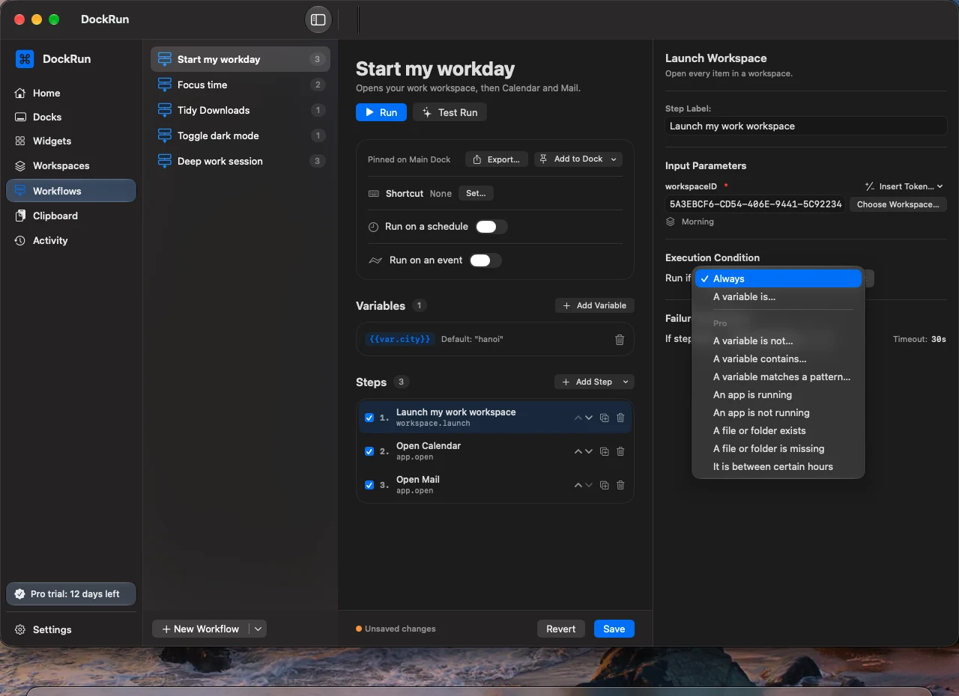Delete the var.city variable with trash icon
Viewport: 959px width, 696px height.
tap(620, 339)
